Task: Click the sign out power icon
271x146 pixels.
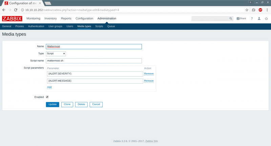Action: [266, 19]
